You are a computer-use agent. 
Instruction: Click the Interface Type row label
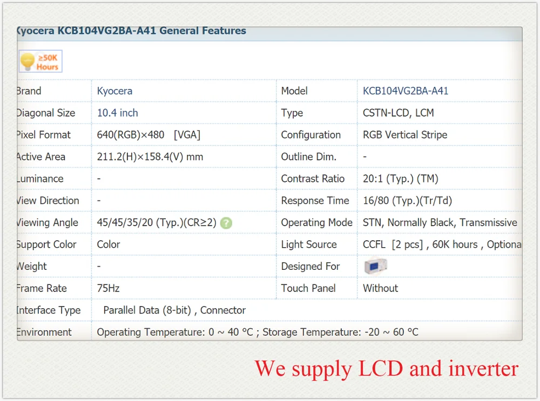(x=49, y=310)
